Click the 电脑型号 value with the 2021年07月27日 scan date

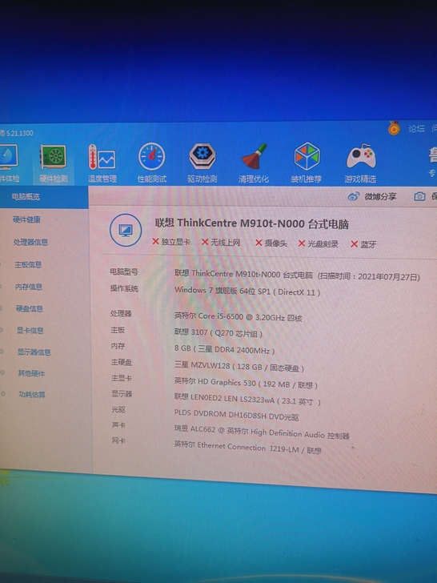[x=297, y=275]
